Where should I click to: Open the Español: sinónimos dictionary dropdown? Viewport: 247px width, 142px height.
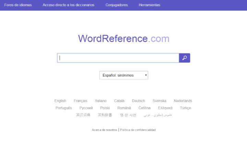pos(123,75)
